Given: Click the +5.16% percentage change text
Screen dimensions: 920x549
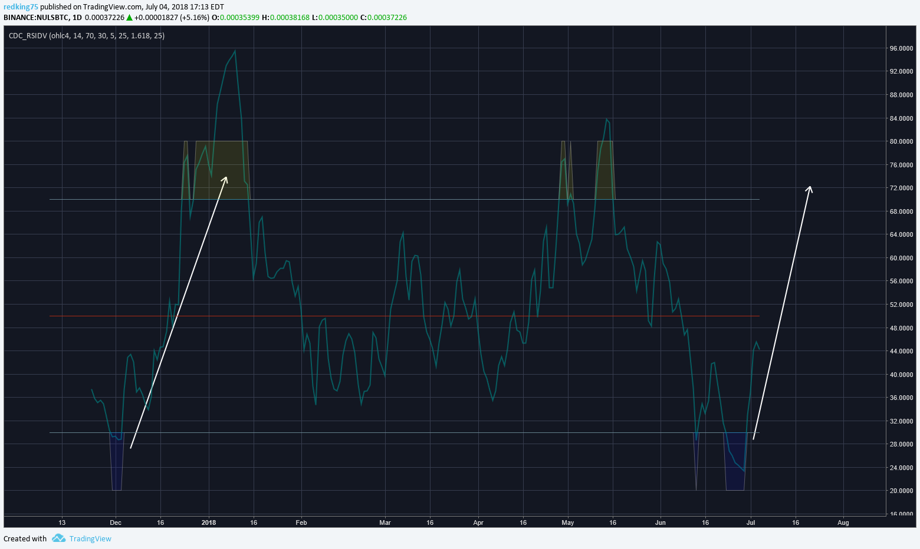Looking at the screenshot, I should coord(195,18).
